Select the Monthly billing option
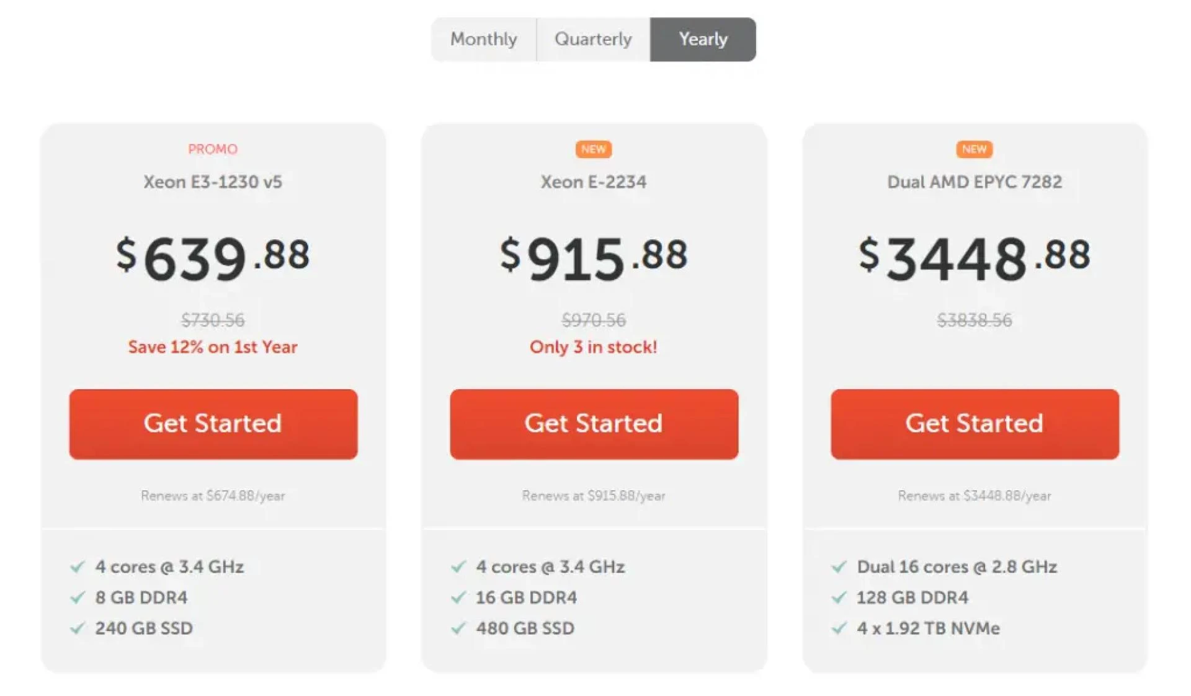This screenshot has width=1191, height=696. point(484,39)
